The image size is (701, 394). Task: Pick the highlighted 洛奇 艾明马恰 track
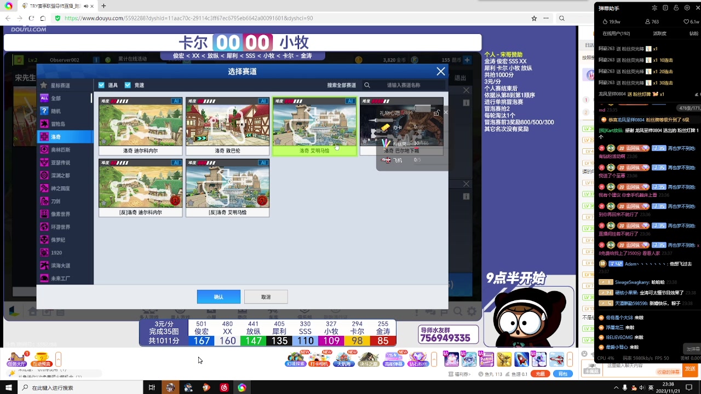tap(314, 126)
